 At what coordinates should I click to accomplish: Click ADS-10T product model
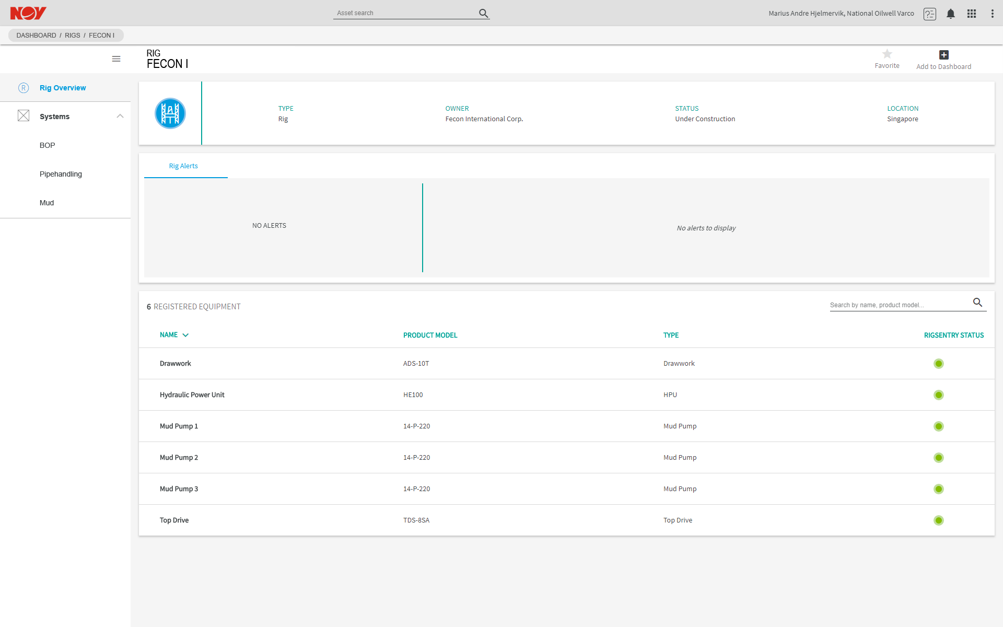coord(416,364)
